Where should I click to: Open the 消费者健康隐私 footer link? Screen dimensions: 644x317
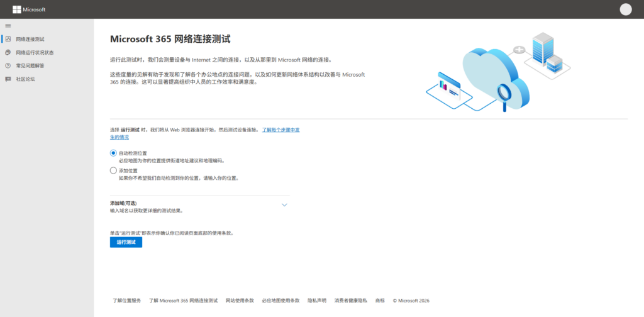(x=352, y=301)
